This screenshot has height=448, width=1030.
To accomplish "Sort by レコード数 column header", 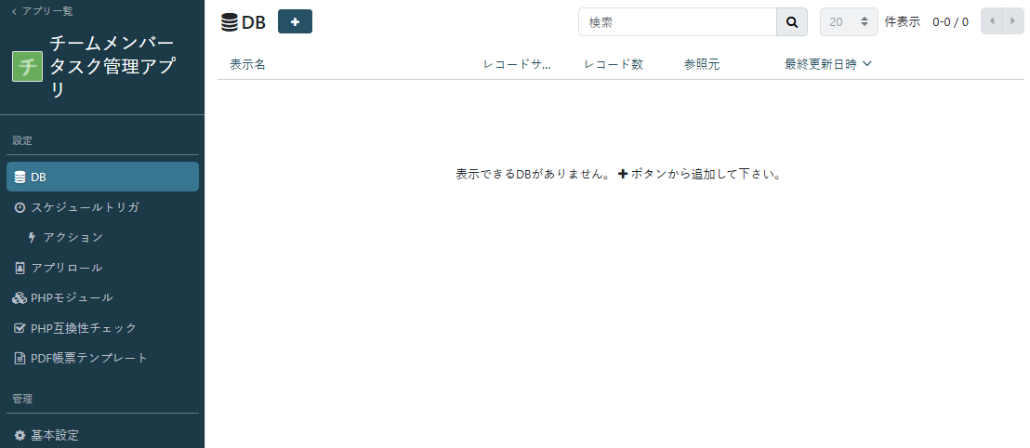I will [614, 64].
